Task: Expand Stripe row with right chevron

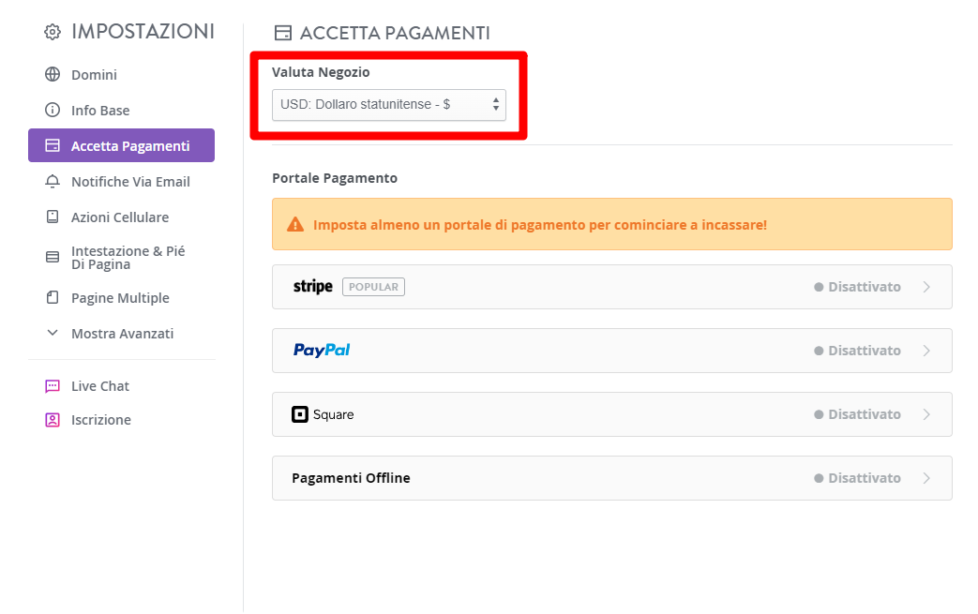Action: click(x=926, y=287)
